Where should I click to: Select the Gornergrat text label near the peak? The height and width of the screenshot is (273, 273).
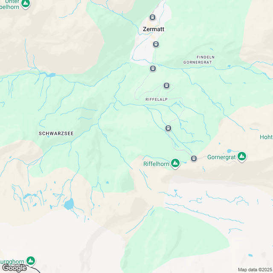click(221, 157)
